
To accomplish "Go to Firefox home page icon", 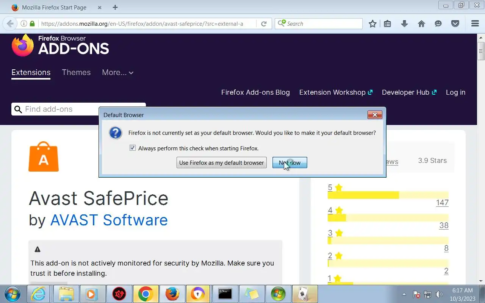I will pyautogui.click(x=421, y=23).
